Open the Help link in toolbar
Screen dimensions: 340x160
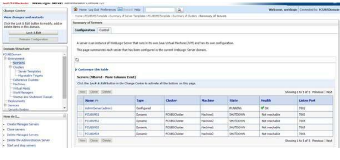click(137, 10)
